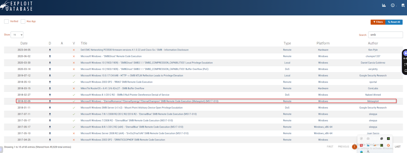Screen dimensions: 407x153
Task: Open author Juan Sacco's page
Action: click(x=373, y=133)
